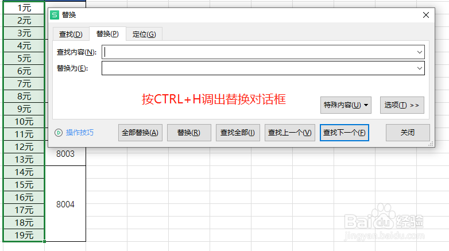
Task: Select the cell containing 9元
Action: pyautogui.click(x=24, y=109)
